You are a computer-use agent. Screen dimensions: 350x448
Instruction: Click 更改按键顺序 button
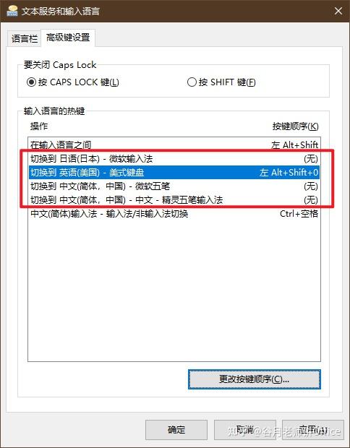tap(255, 379)
